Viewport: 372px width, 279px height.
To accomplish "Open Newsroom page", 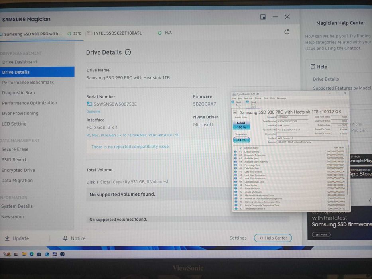I will (x=12, y=216).
